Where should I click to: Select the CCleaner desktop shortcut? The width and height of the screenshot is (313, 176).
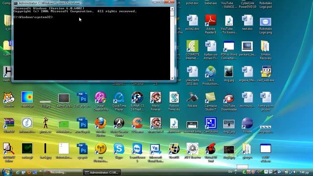click(x=137, y=125)
